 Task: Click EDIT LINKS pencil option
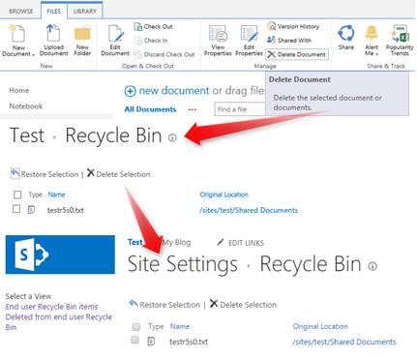[x=240, y=243]
